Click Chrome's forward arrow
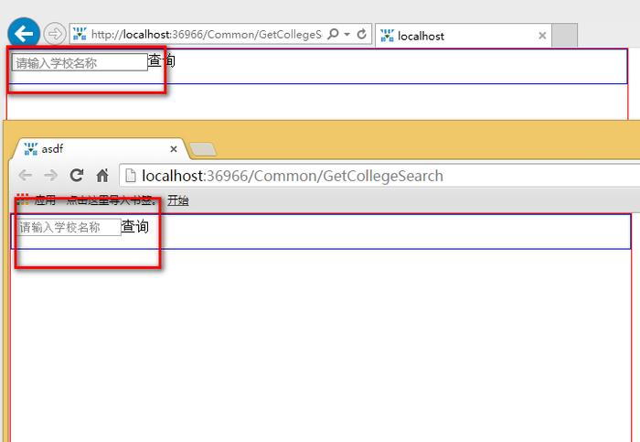Screen dimensions: 640x442 click(50, 176)
